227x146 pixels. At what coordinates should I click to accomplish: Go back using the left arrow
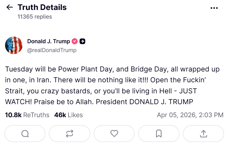[x=10, y=7]
